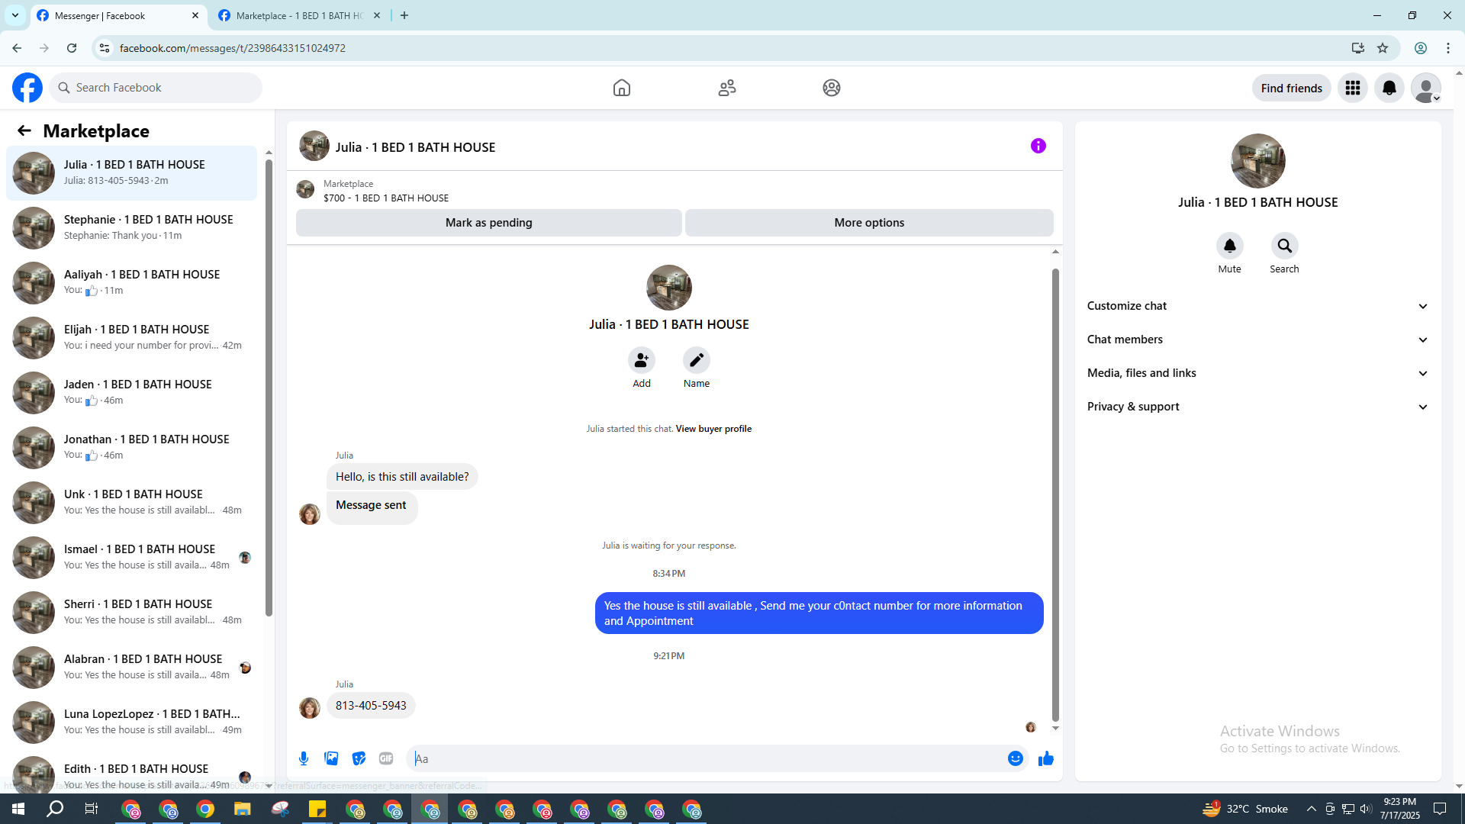This screenshot has width=1465, height=824.
Task: Open View buyer profile link
Action: 713,429
